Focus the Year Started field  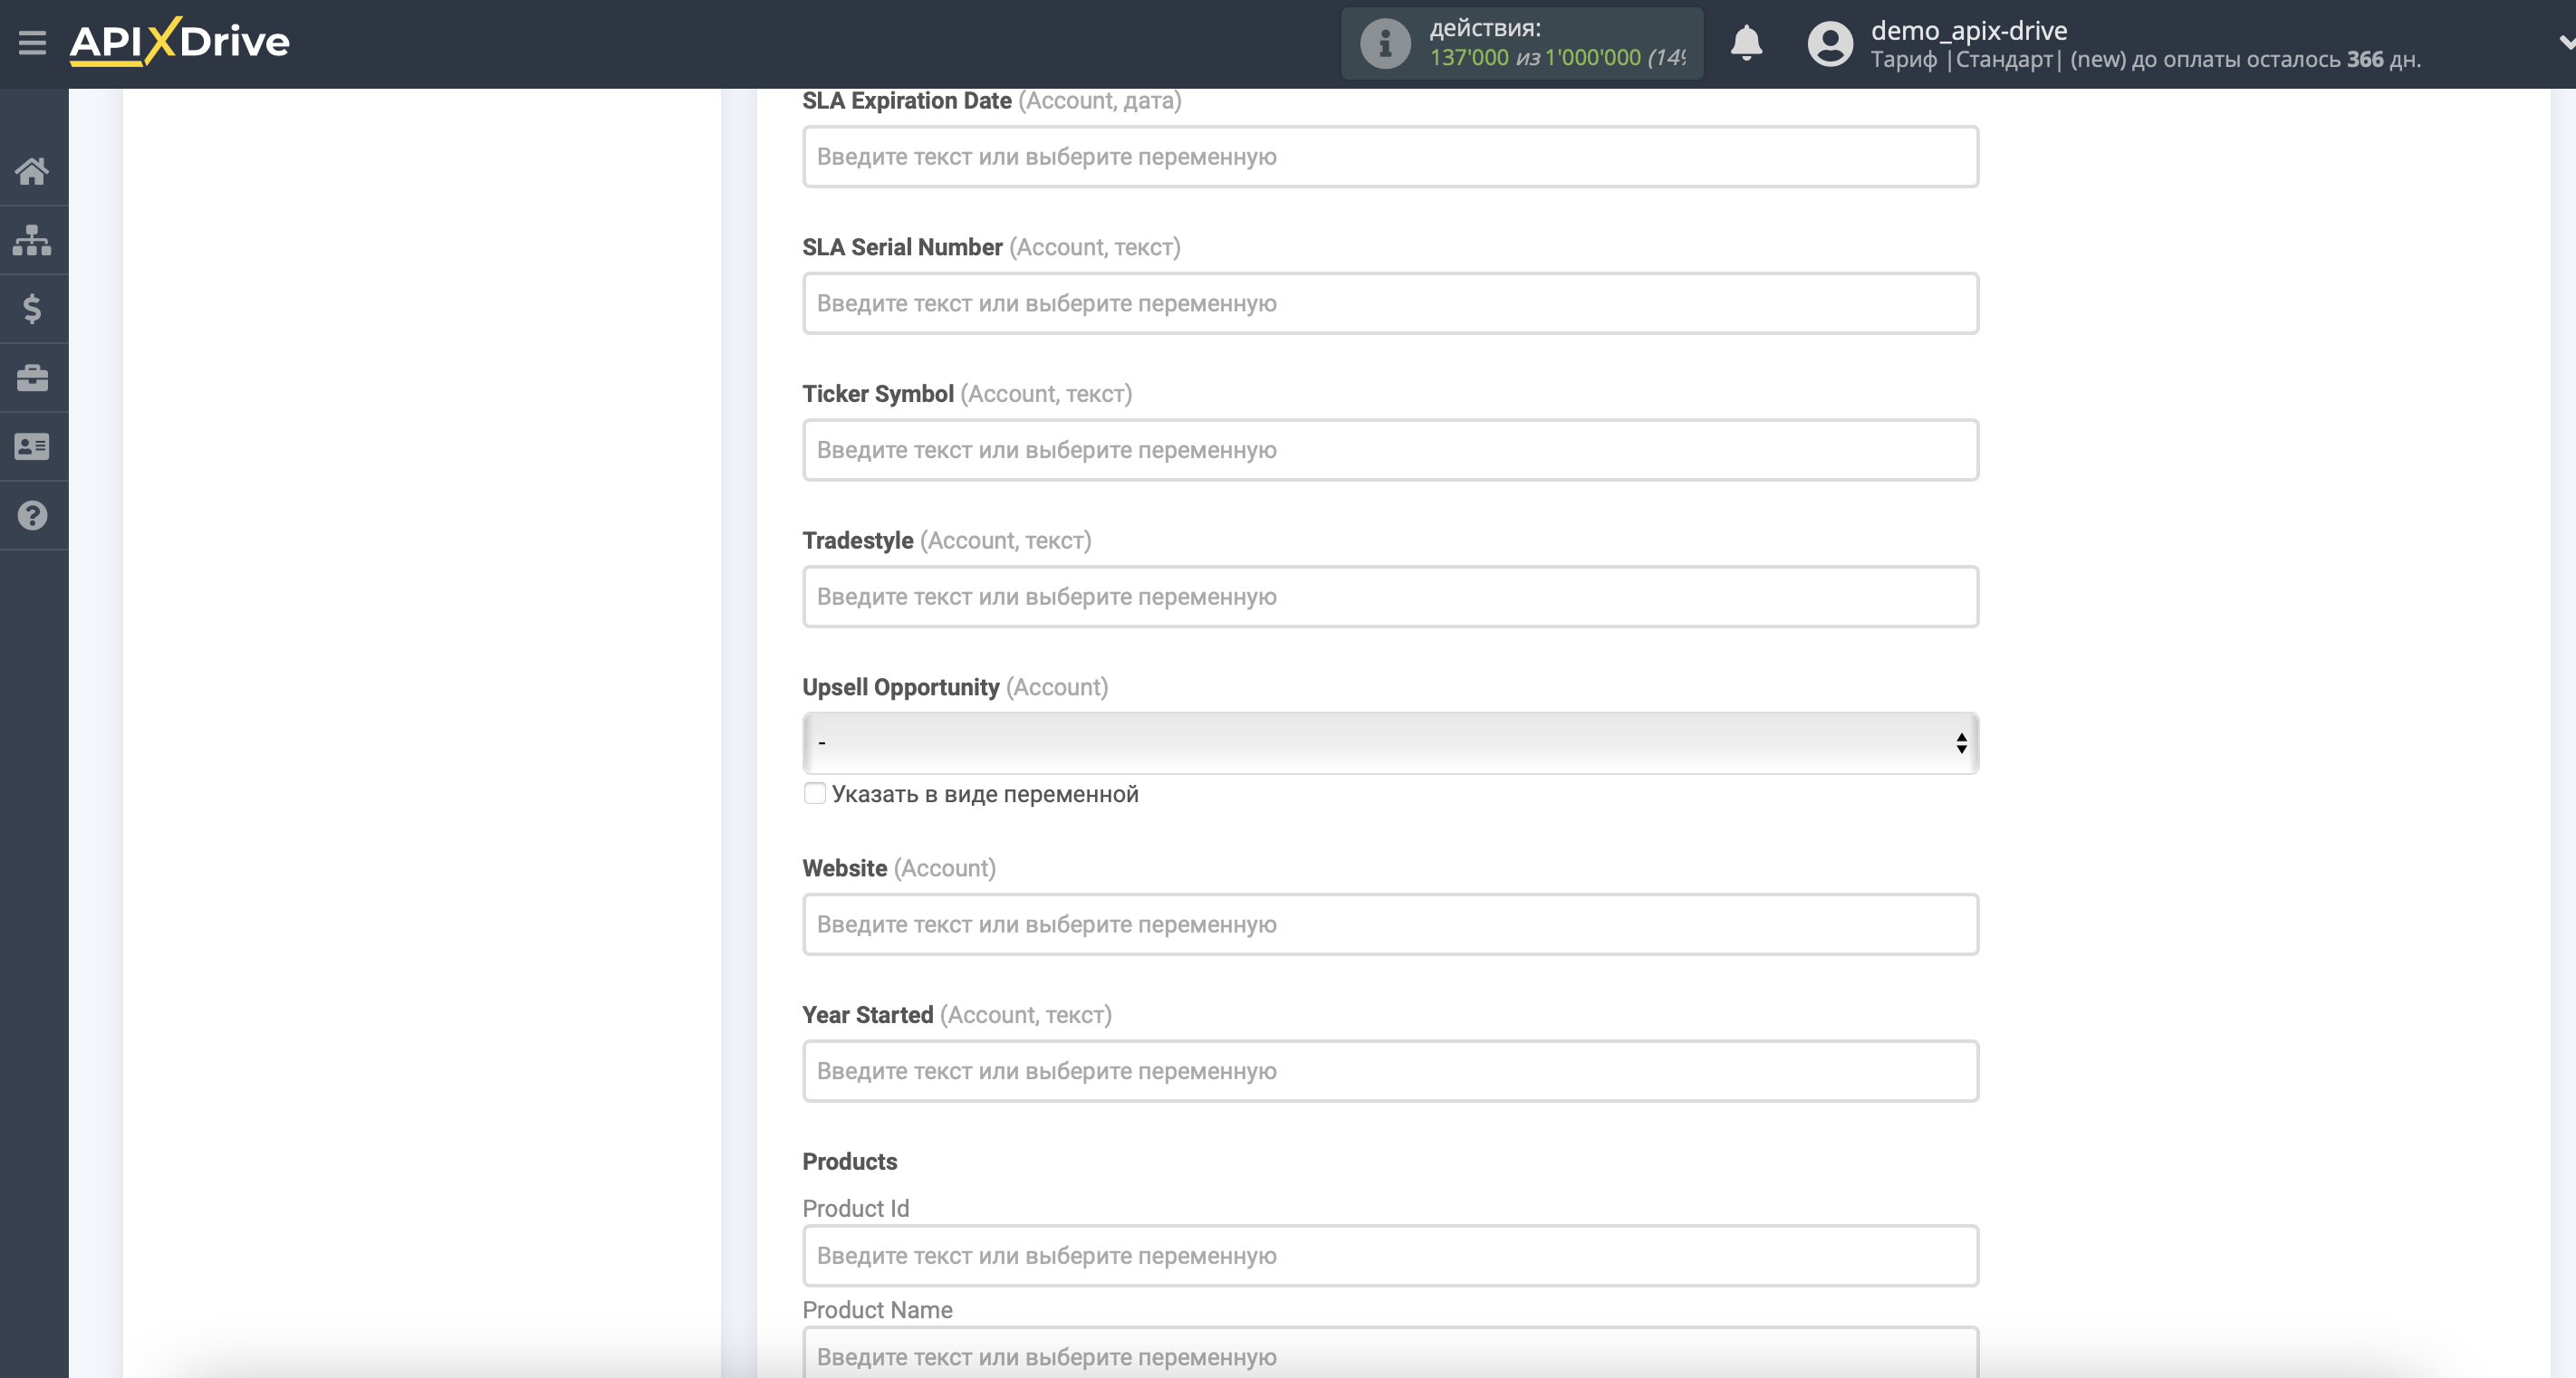pyautogui.click(x=1390, y=1071)
